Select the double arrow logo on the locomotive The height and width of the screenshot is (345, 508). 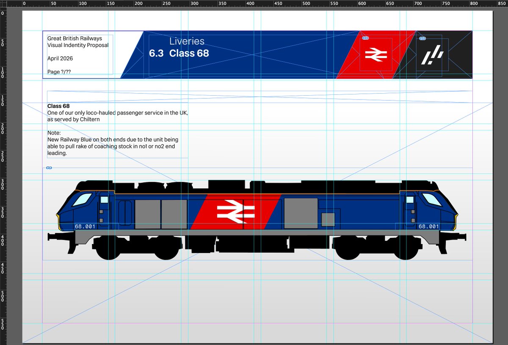236,211
